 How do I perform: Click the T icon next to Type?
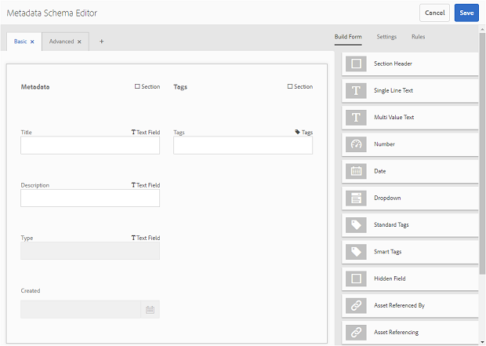[133, 238]
